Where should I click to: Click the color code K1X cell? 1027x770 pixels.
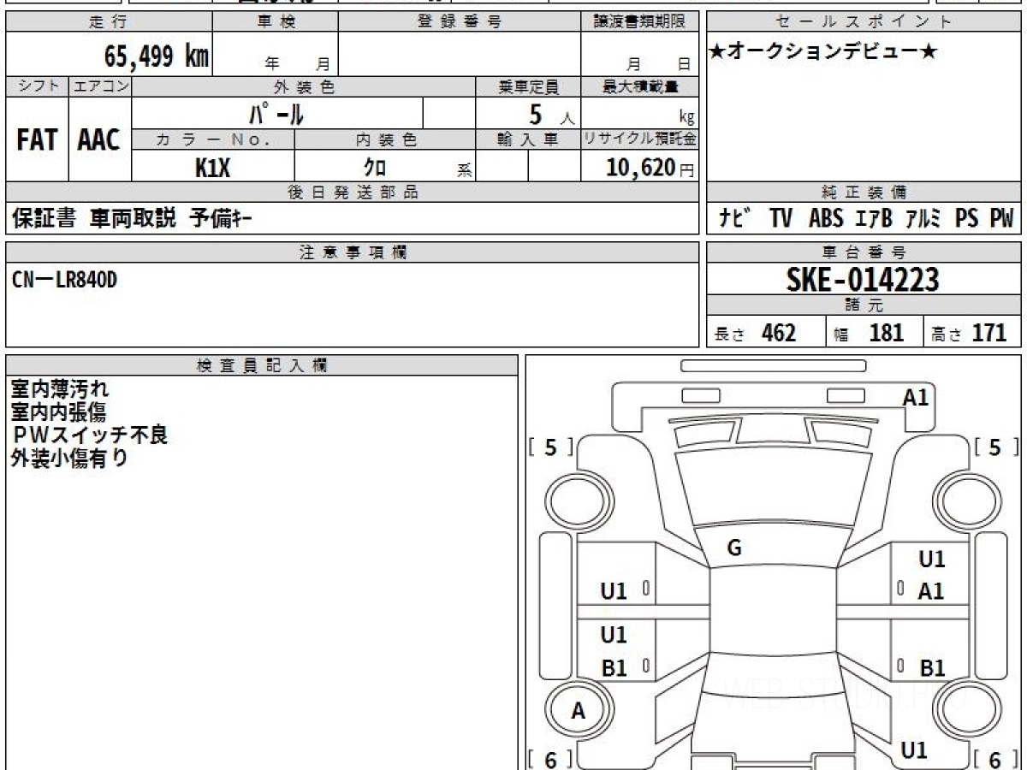click(x=212, y=168)
